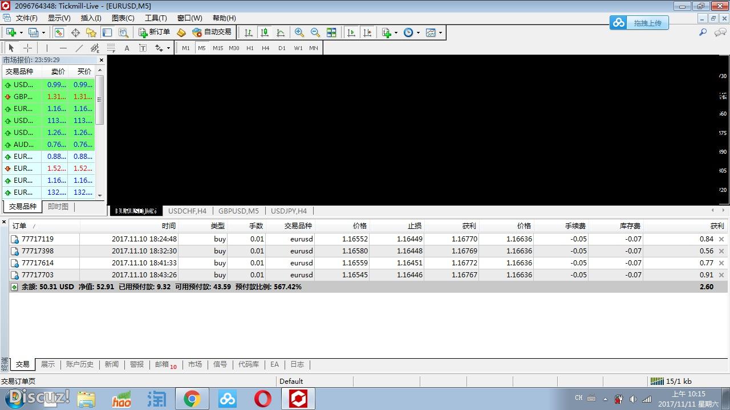Screen dimensions: 730x410
Task: Close Market Watch panel with X
Action: click(x=102, y=60)
